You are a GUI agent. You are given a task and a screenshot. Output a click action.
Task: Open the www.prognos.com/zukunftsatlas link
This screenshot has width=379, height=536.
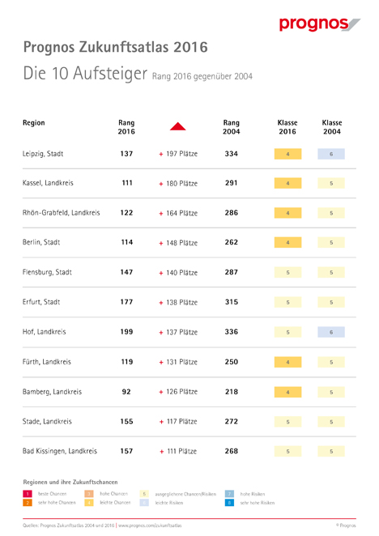[150, 525]
